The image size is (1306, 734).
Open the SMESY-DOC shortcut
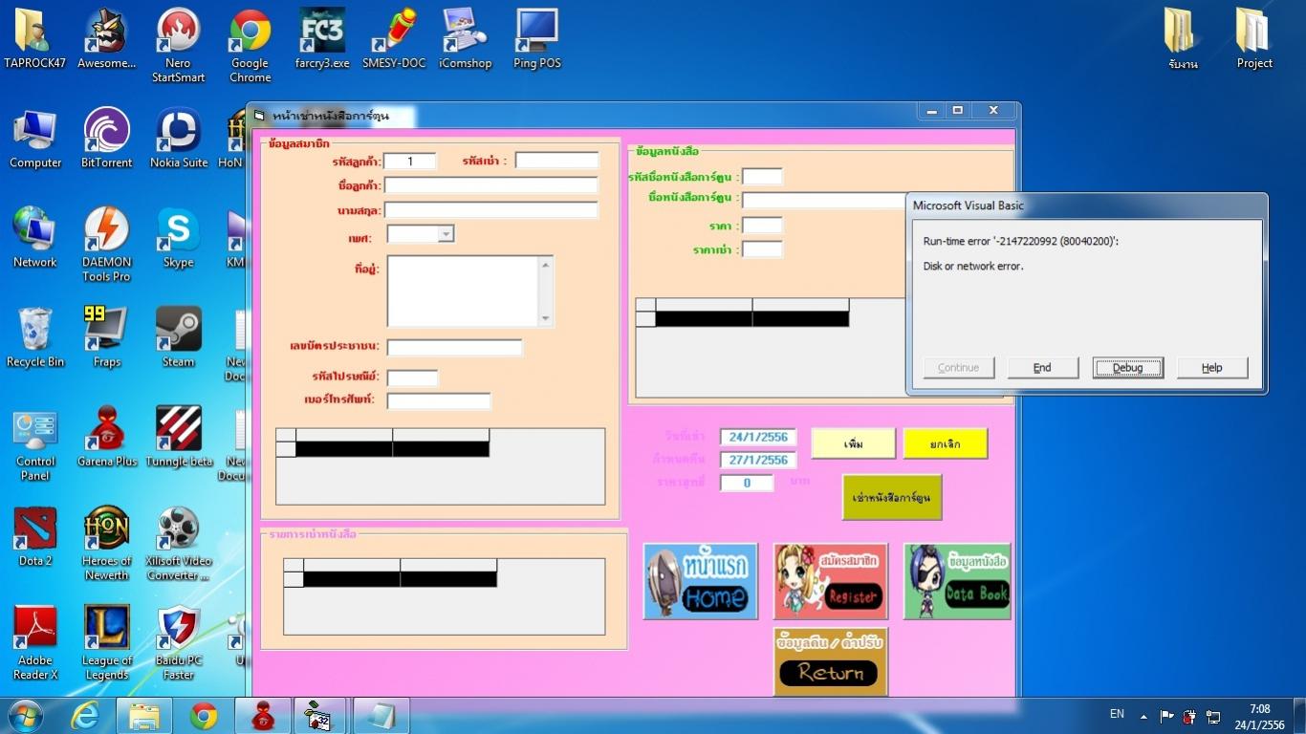coord(394,39)
